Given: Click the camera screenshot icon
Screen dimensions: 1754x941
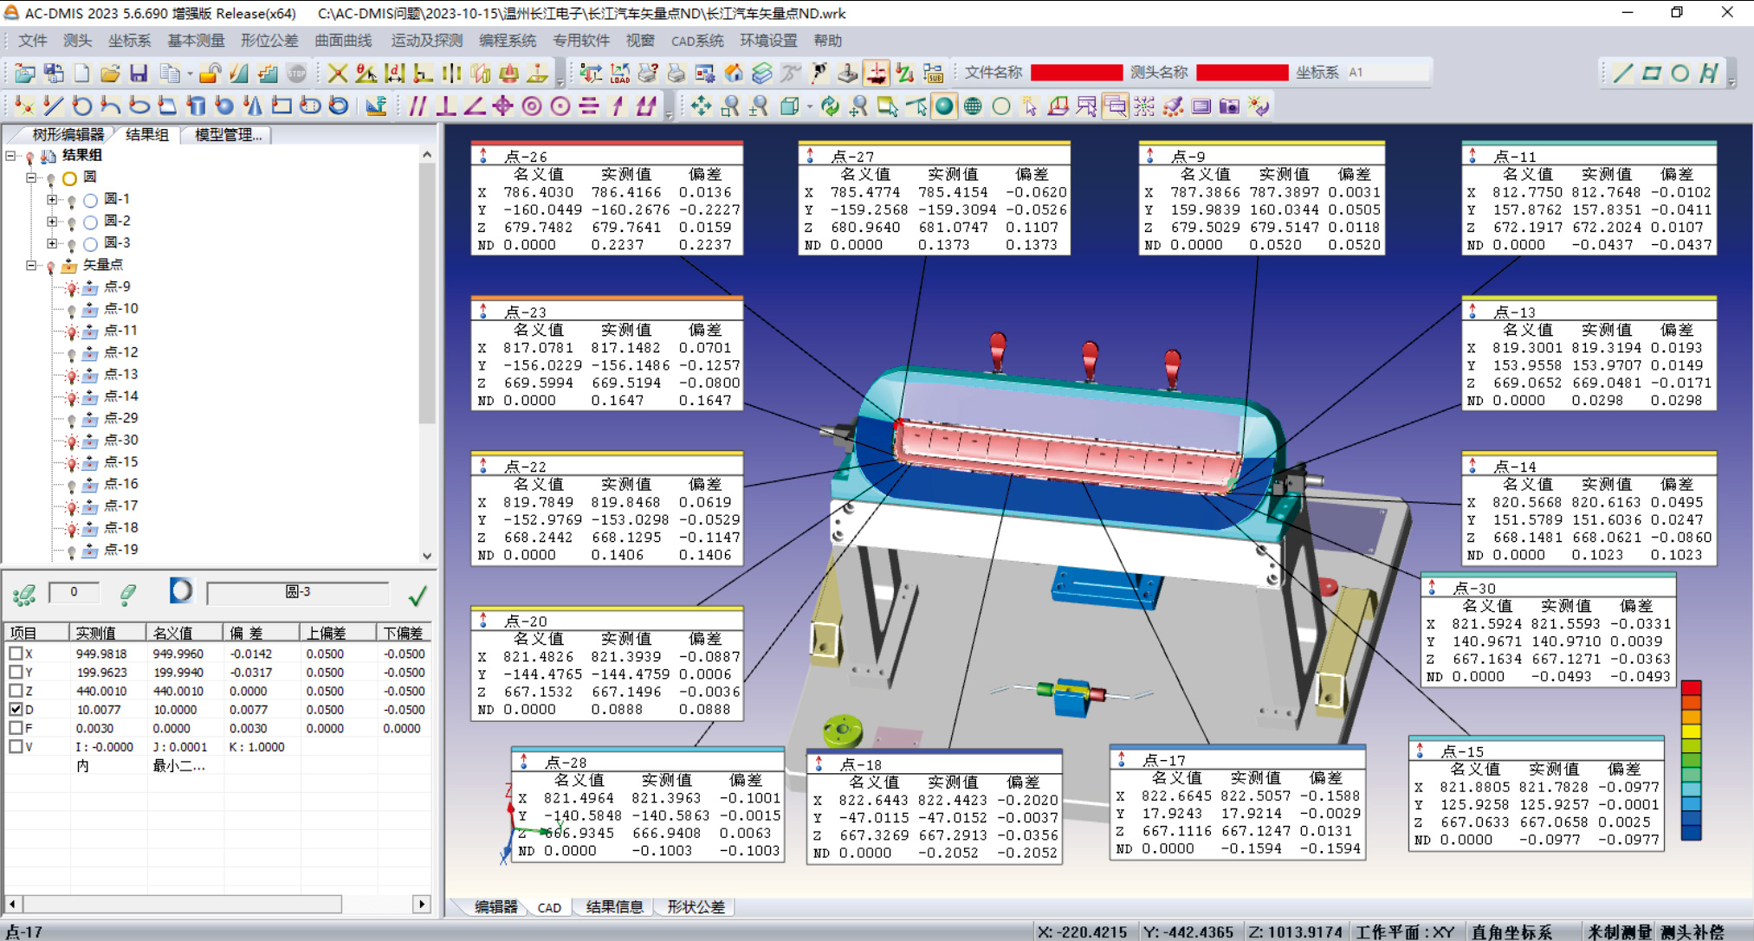Looking at the screenshot, I should pos(1229,106).
